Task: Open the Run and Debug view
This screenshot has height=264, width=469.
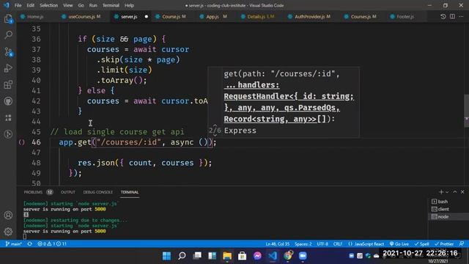Action: 8,68
